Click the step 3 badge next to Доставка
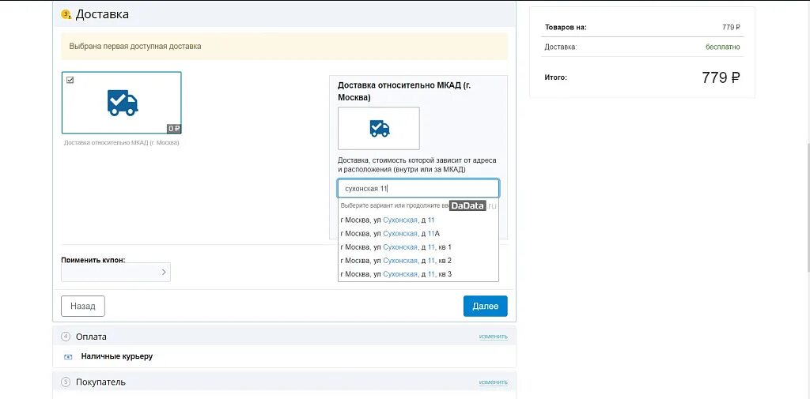This screenshot has height=399, width=810. click(66, 14)
